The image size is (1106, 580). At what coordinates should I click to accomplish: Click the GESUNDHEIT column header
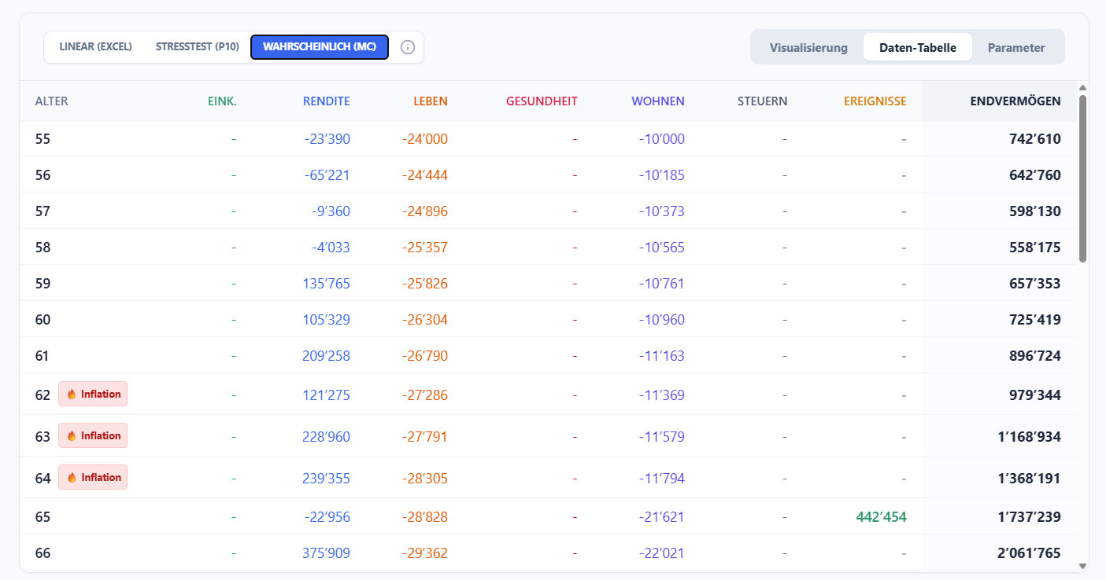[x=542, y=101]
